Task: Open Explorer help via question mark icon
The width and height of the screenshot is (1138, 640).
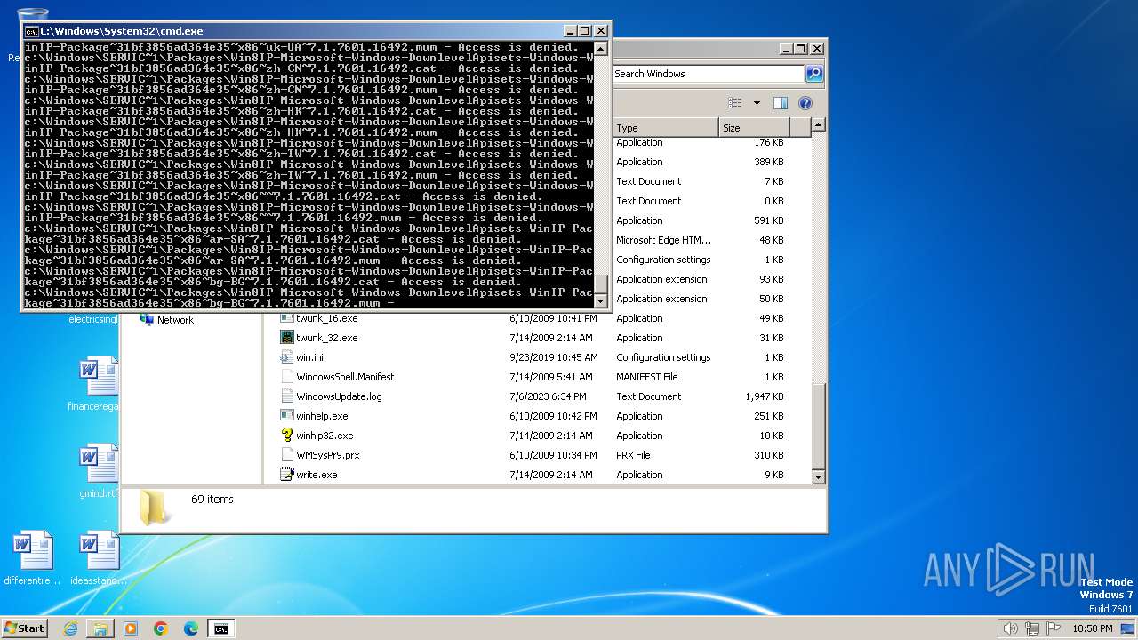Action: (x=805, y=103)
